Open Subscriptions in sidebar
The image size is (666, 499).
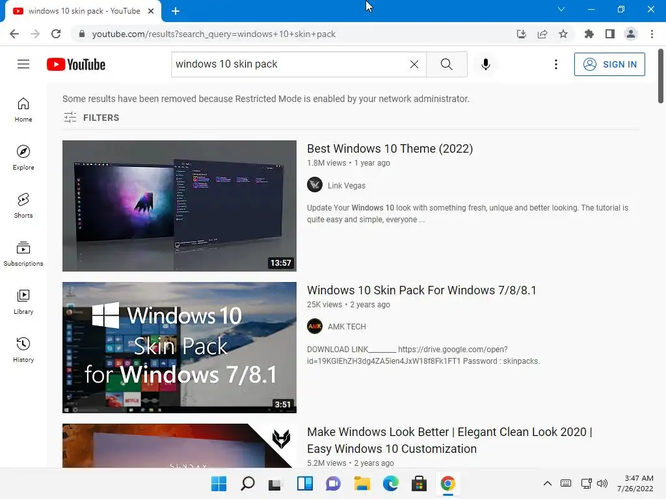(23, 254)
